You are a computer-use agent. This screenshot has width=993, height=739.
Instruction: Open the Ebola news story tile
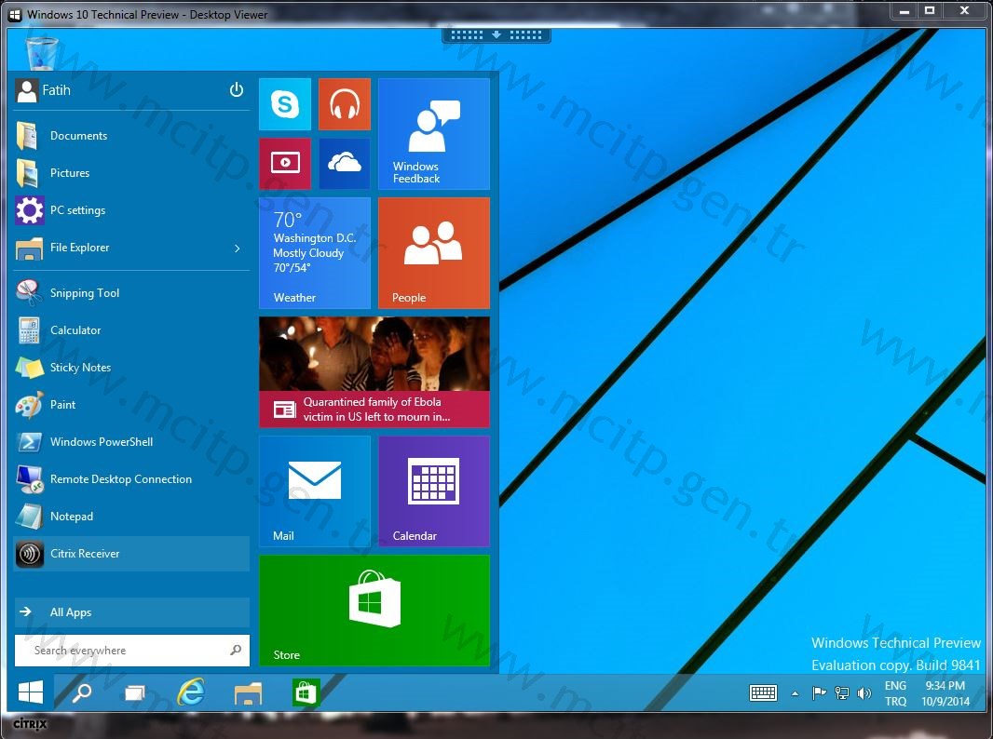(x=374, y=372)
